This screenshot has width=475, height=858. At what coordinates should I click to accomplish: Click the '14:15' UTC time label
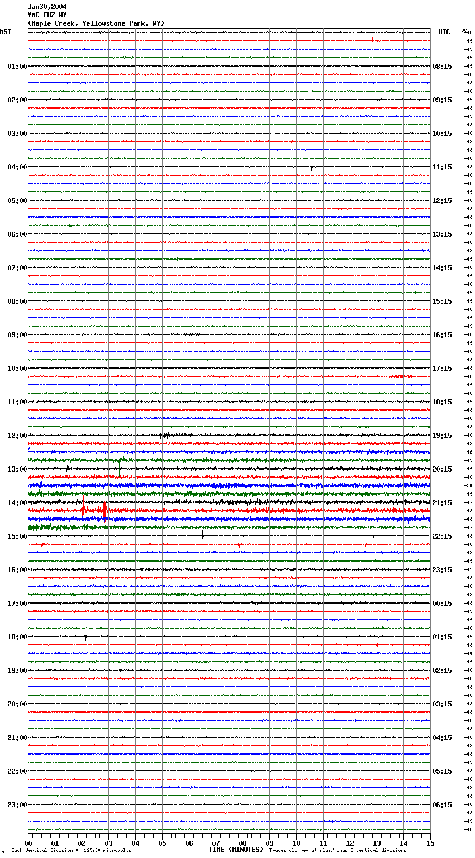[x=442, y=268]
